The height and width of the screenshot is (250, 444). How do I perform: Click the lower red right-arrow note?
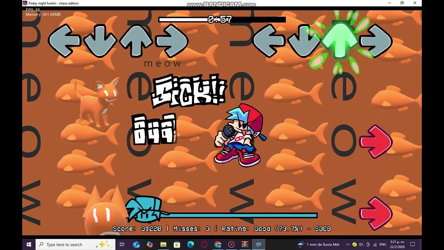pos(376,214)
